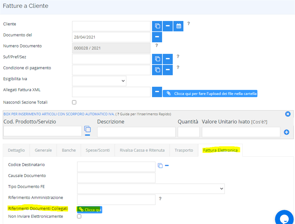Switch to the Dettaglio tab

pos(16,150)
